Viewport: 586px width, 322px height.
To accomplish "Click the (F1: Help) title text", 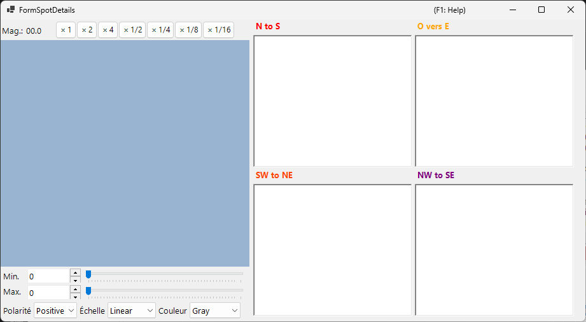I will pyautogui.click(x=450, y=10).
